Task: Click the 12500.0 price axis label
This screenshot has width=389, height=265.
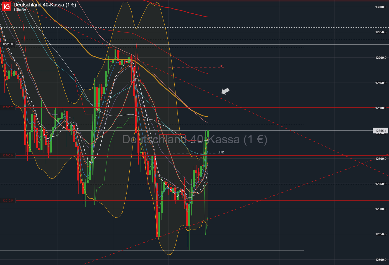Action: [x=381, y=260]
